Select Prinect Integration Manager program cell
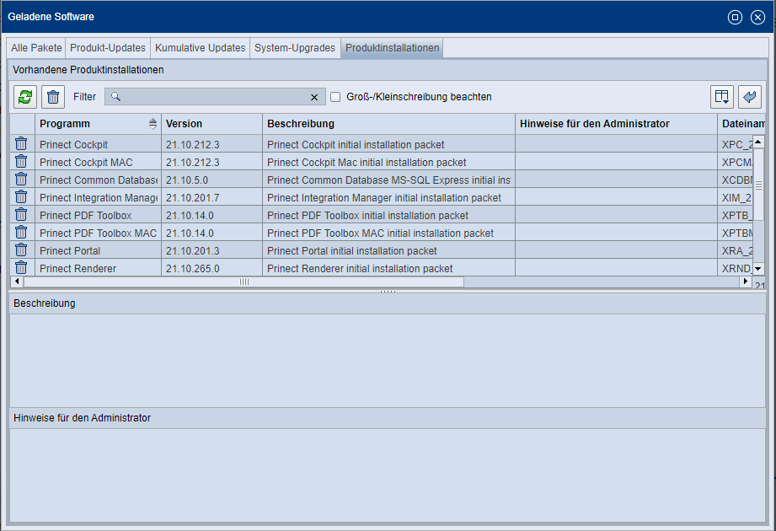Screen dimensions: 776x531 coord(98,198)
